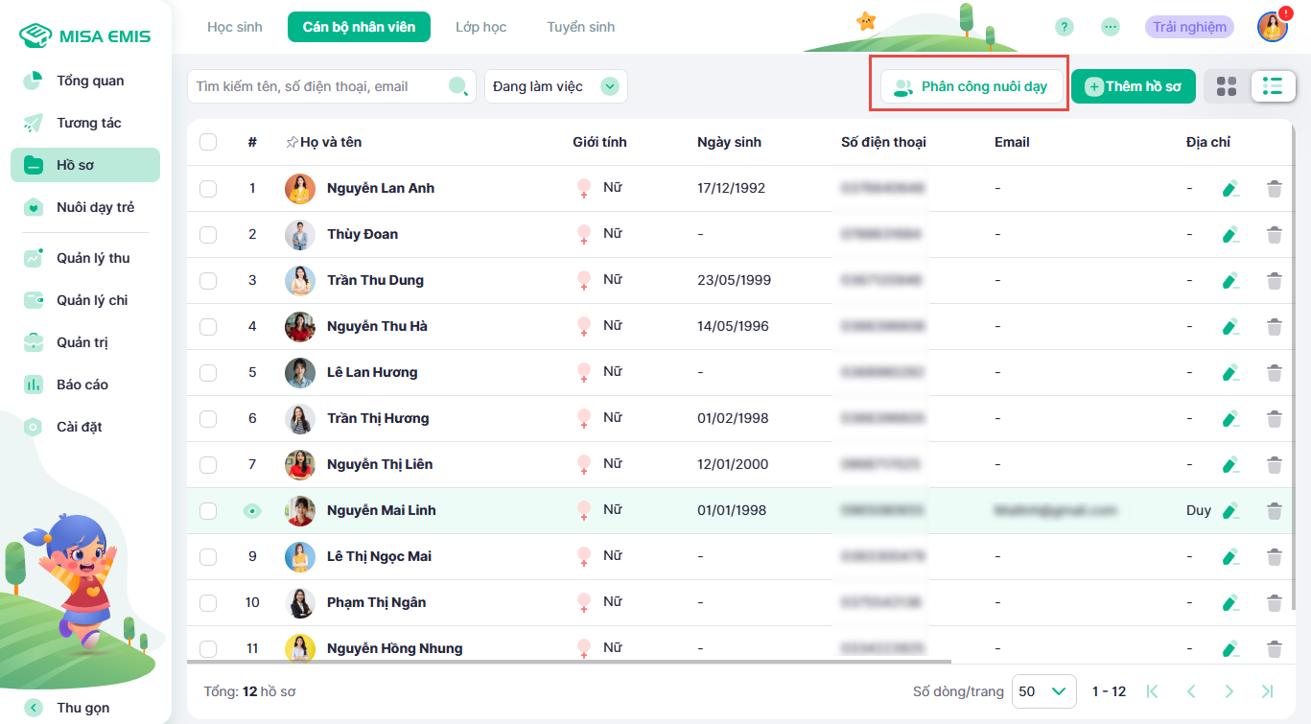Delete Thùy Đoan's record via trash icon
1311x724 pixels.
click(1274, 235)
